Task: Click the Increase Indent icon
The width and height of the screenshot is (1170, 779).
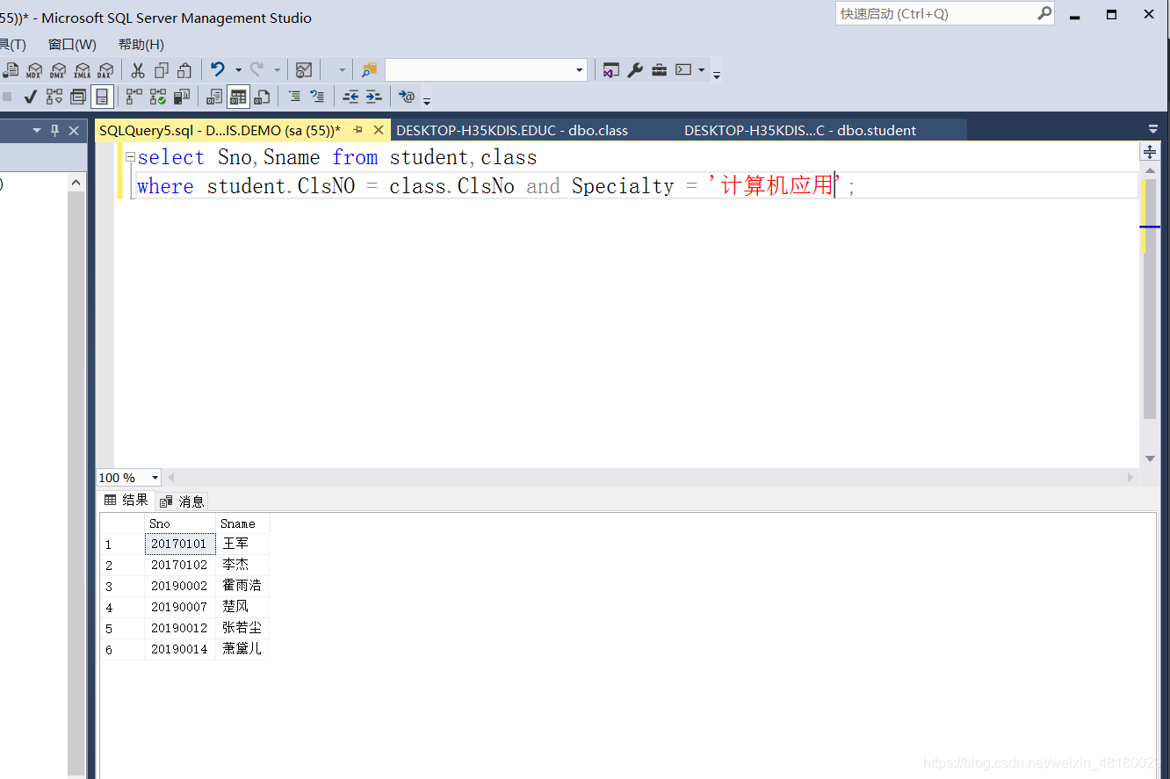Action: coord(373,97)
